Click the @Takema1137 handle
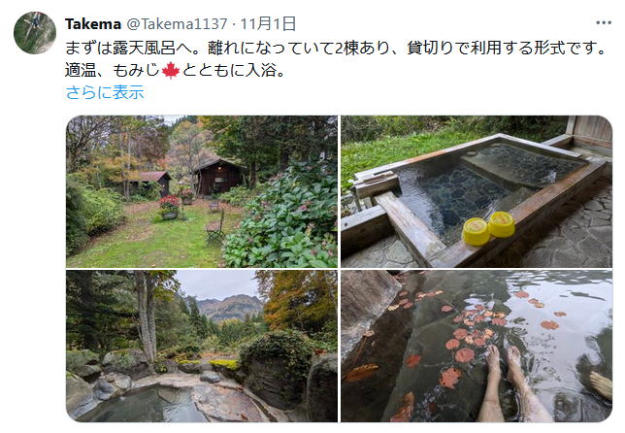The image size is (625, 433). 177,24
